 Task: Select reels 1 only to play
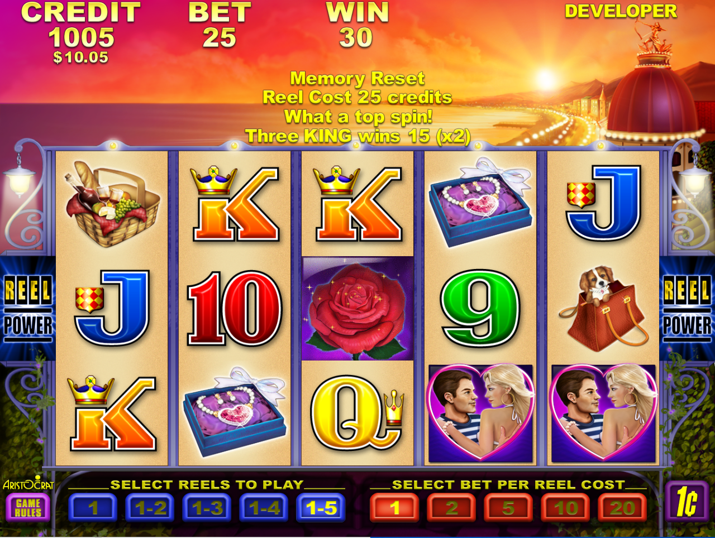click(x=93, y=508)
